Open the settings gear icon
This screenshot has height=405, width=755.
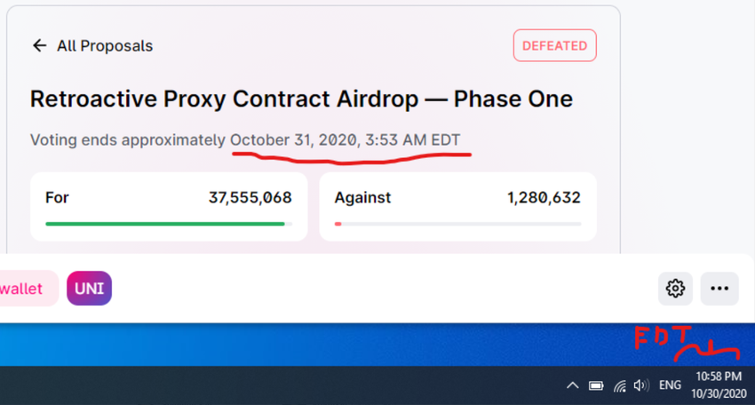pos(675,289)
